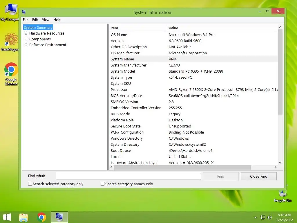Viewport: 297px width, 223px height.
Task: Enable Search selected category only checkbox
Action: [x=30, y=184]
